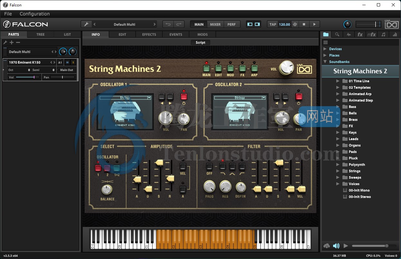Solo the 1970 Eminent K150 part
The height and width of the screenshot is (259, 401).
[x=73, y=62]
